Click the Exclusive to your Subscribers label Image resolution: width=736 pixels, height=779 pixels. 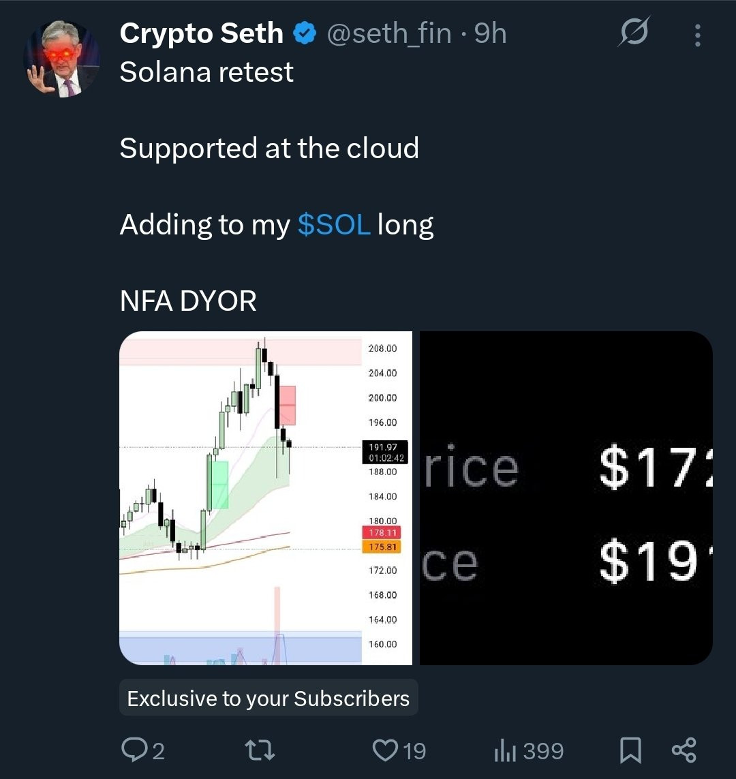tap(269, 699)
